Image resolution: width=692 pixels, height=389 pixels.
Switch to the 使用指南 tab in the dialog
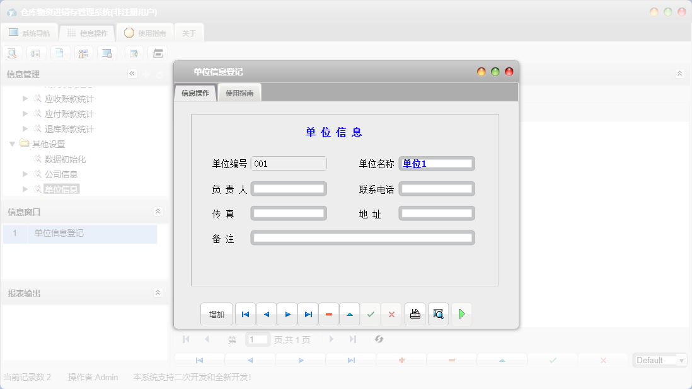point(239,92)
